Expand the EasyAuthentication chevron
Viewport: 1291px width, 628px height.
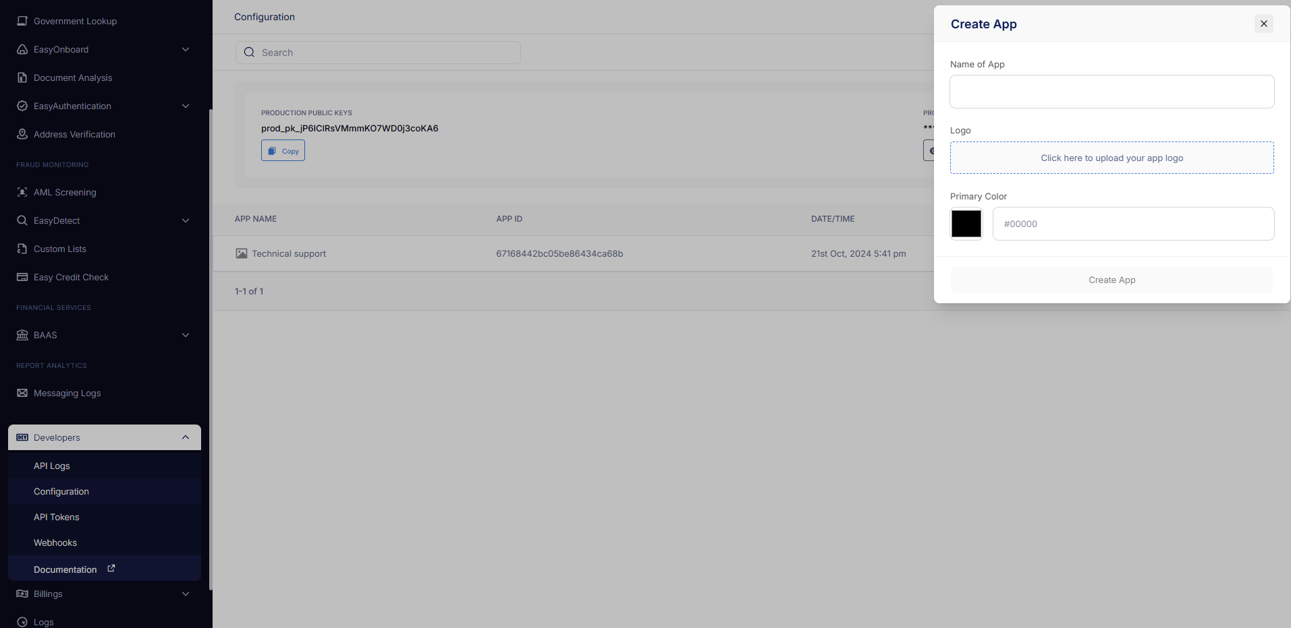[186, 106]
